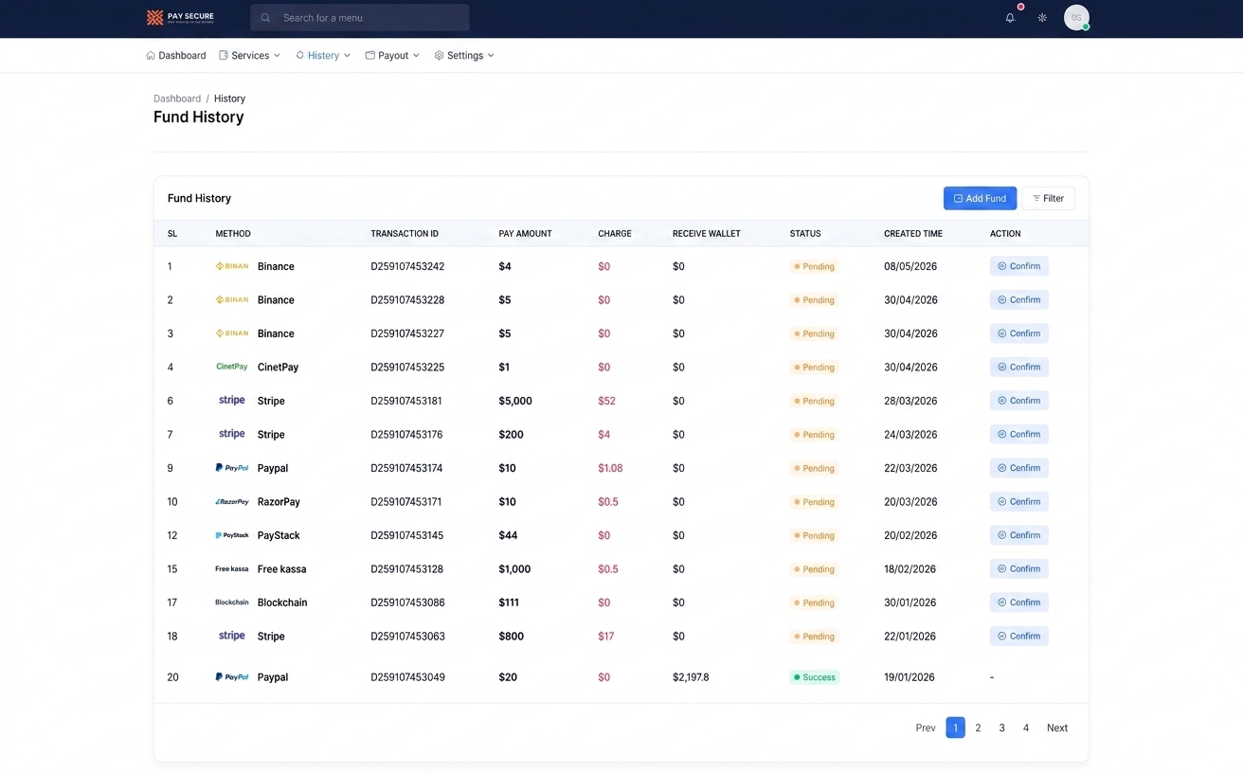
Task: Open the History menu
Action: 323,56
